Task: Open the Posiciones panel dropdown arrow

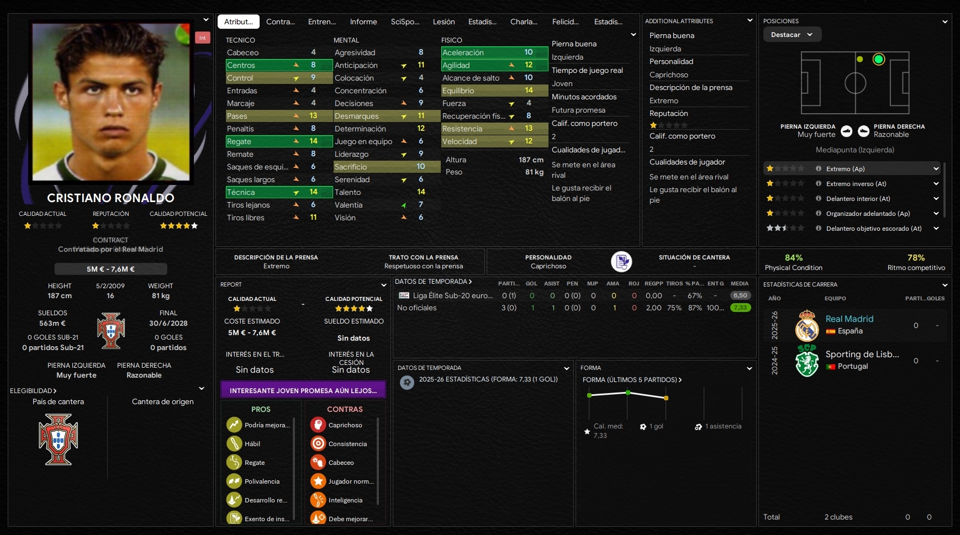Action: click(x=945, y=22)
